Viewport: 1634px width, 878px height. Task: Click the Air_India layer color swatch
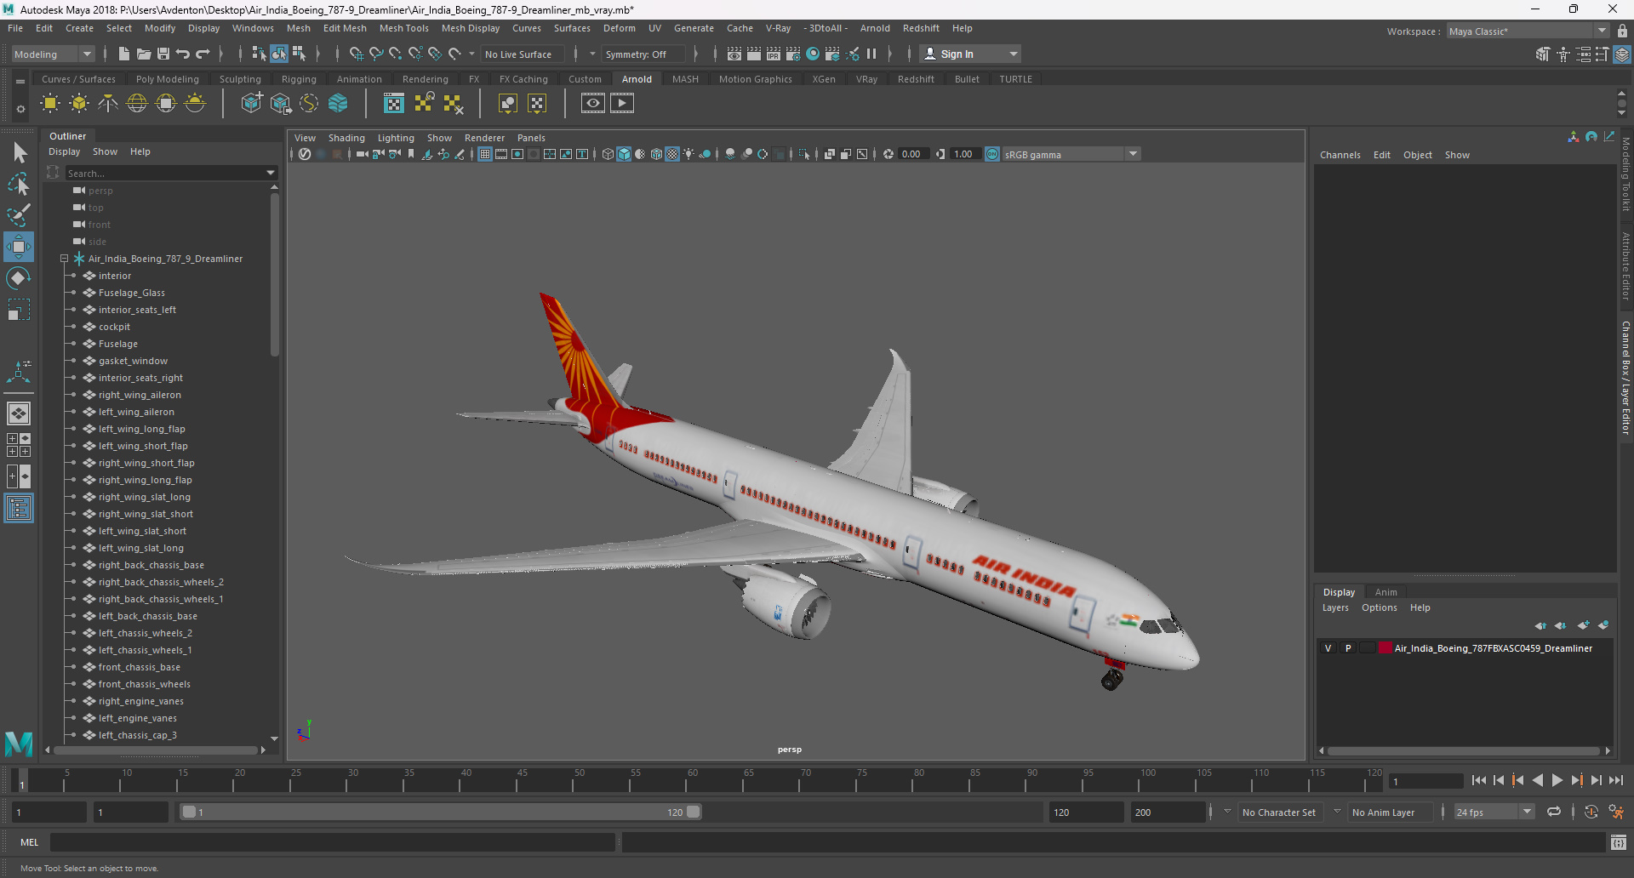1385,648
